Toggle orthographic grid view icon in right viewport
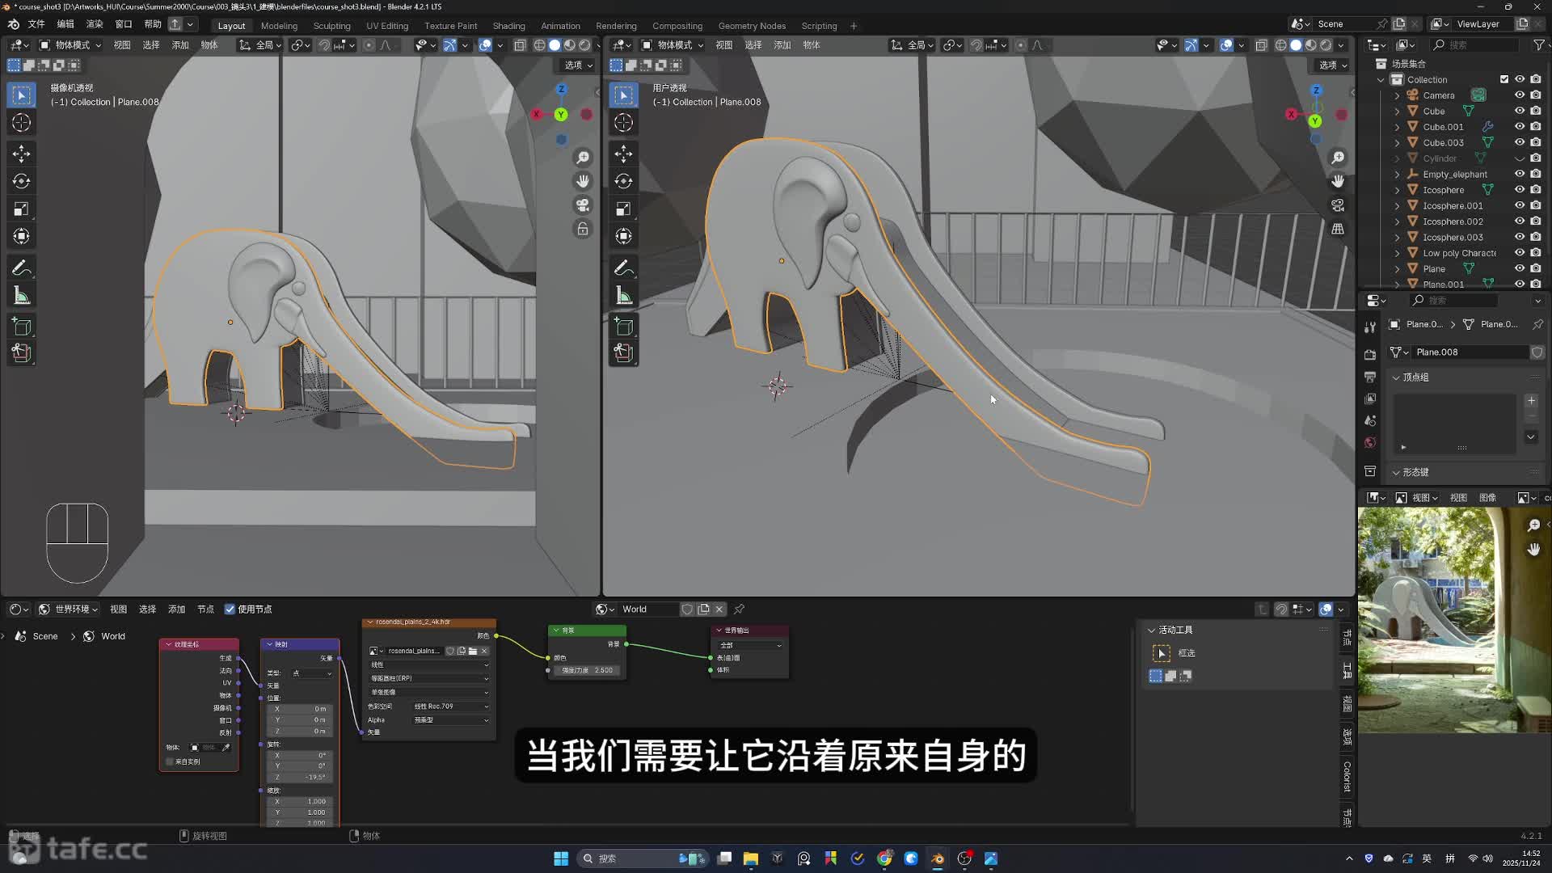1552x873 pixels. [x=1338, y=229]
